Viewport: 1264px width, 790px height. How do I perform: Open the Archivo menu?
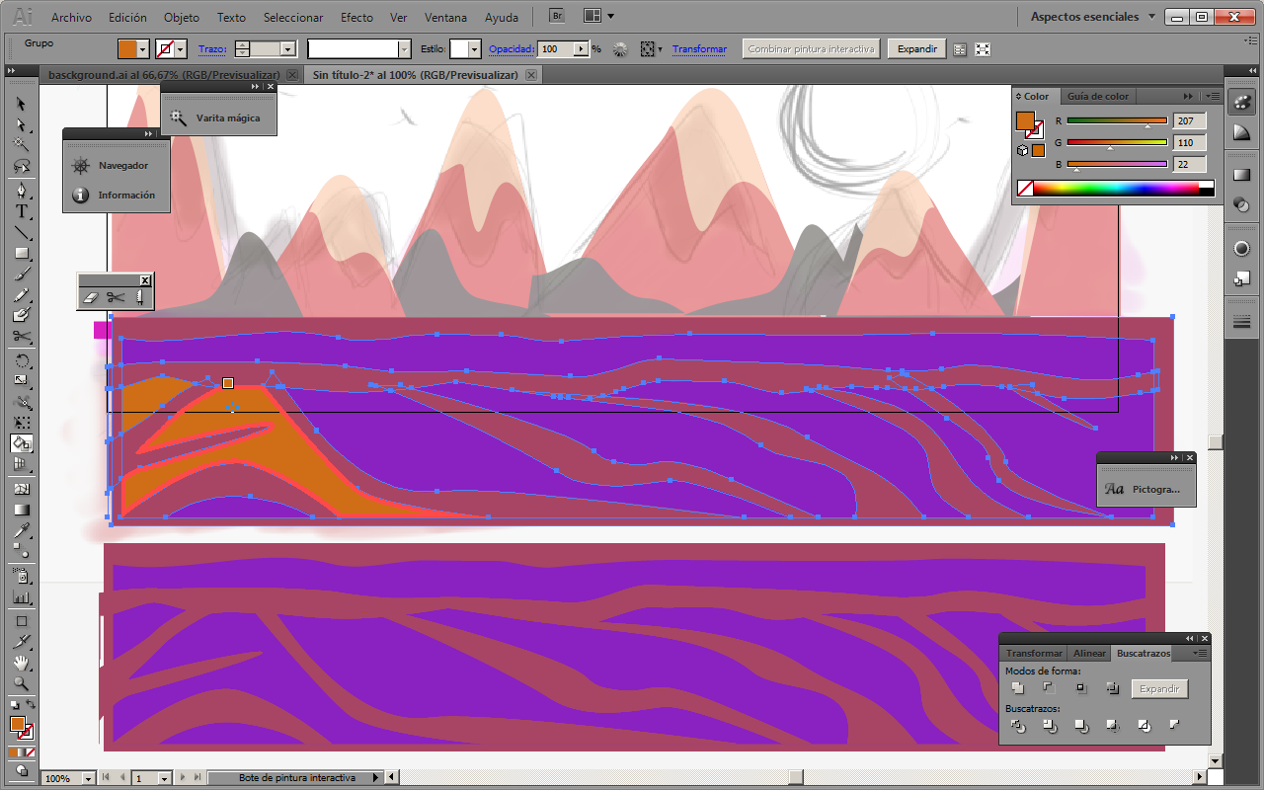(71, 17)
